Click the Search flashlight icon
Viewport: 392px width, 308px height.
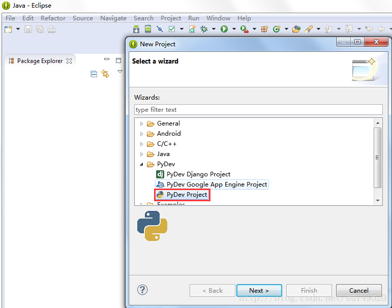tap(309, 29)
